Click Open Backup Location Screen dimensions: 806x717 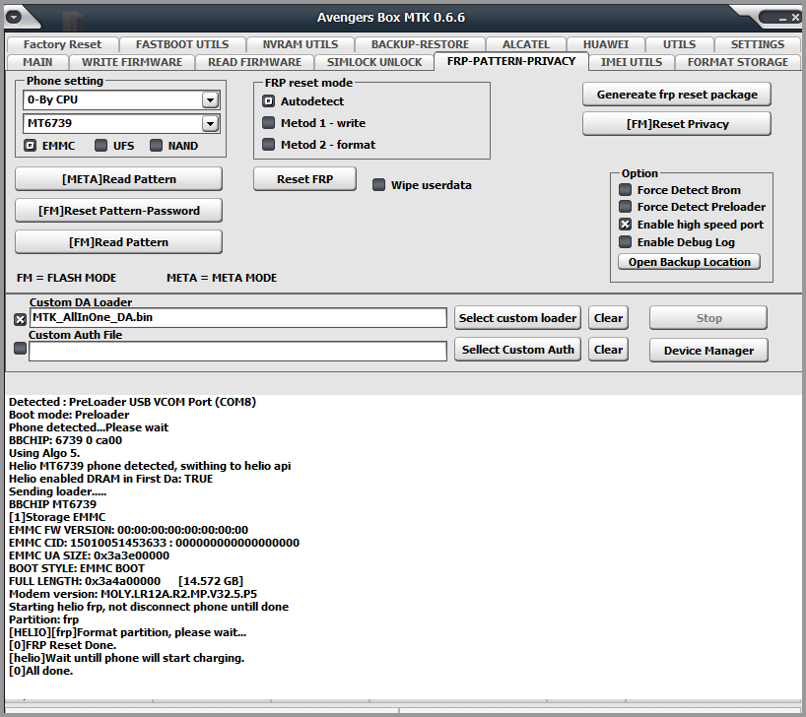point(690,262)
